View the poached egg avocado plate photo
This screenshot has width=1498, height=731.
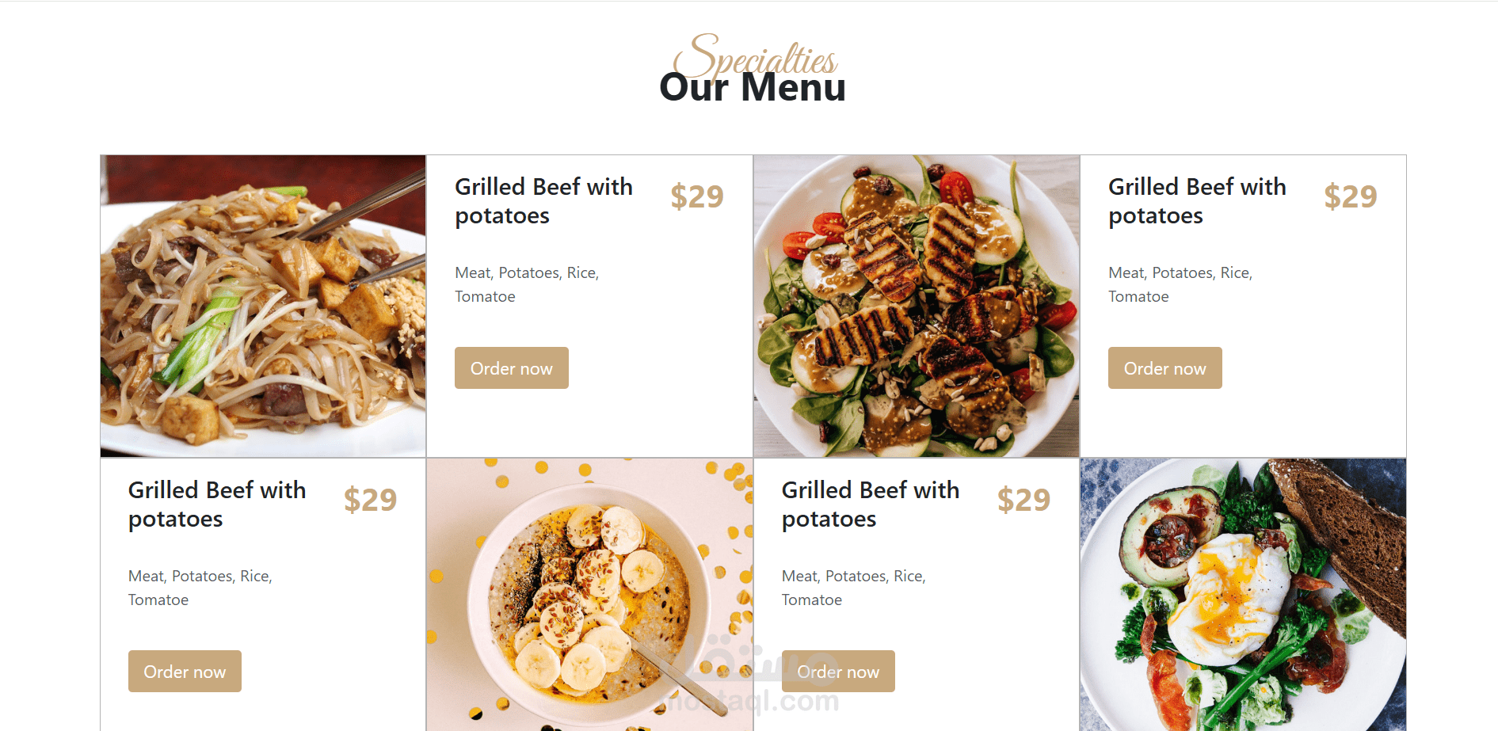pyautogui.click(x=1243, y=595)
